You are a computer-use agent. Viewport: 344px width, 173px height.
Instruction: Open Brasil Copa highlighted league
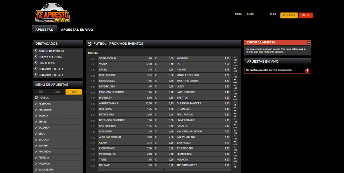tap(58, 63)
